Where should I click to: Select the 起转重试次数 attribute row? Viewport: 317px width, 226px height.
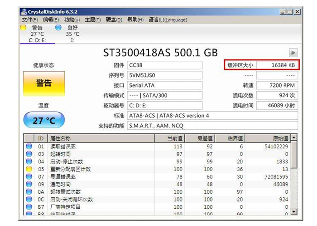(x=157, y=192)
